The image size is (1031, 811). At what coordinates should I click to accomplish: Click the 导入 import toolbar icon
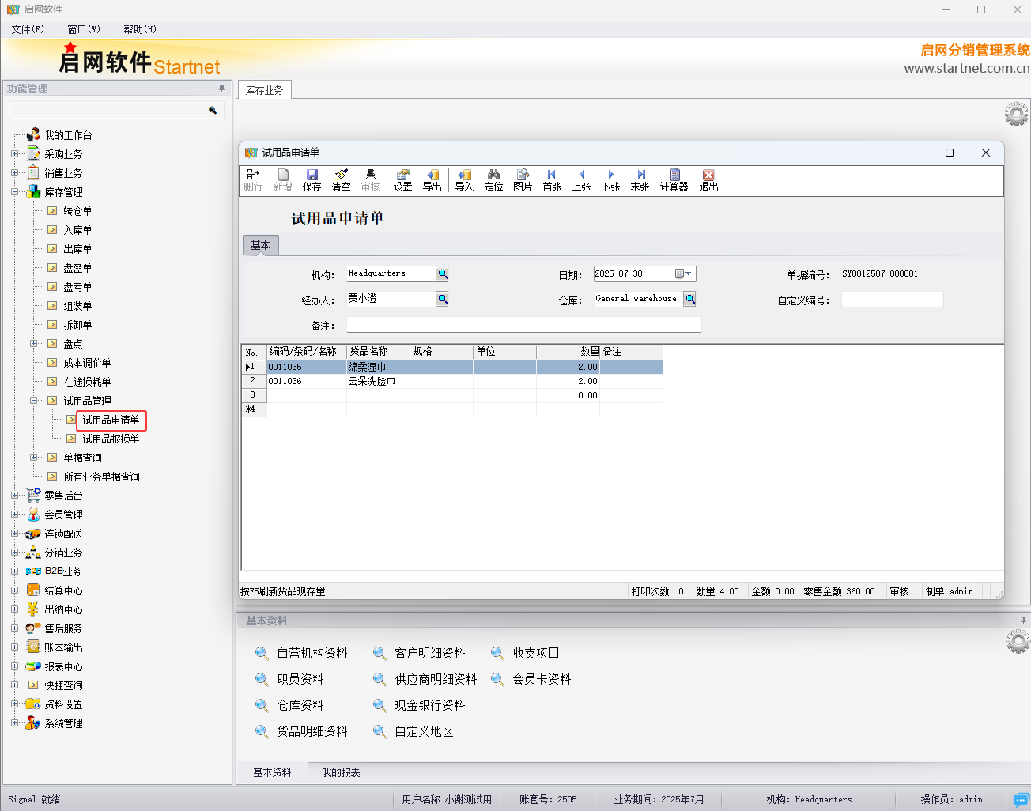(464, 180)
